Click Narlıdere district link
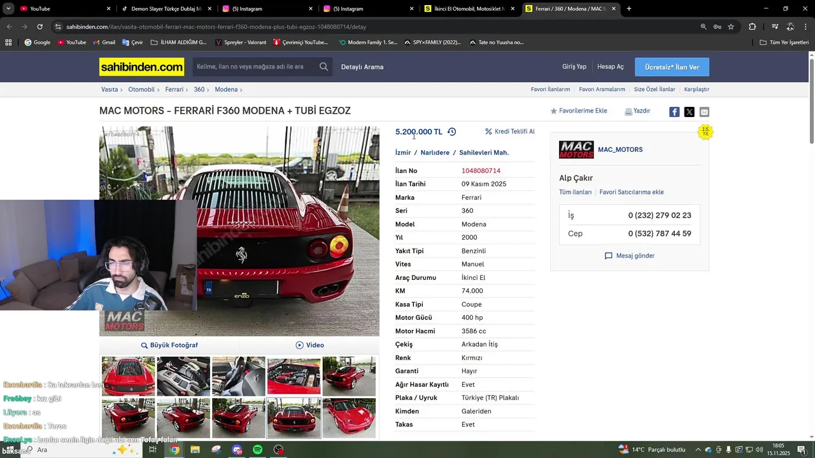Screen dimensions: 815x458 point(435,153)
